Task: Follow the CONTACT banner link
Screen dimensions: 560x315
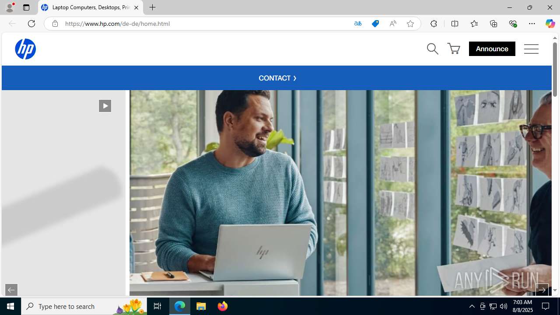Action: [x=277, y=78]
